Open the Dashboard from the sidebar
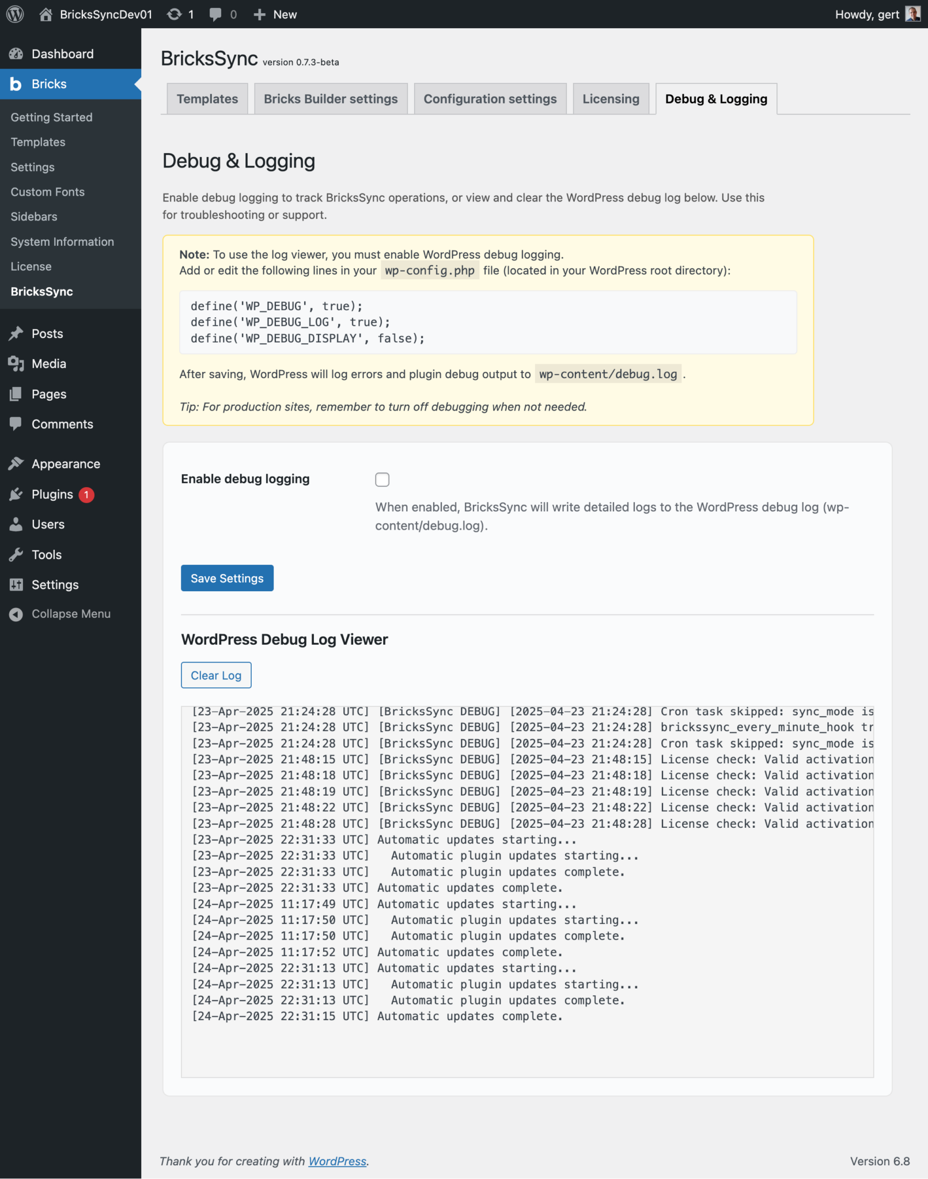Screen dimensions: 928x1179 click(x=62, y=53)
